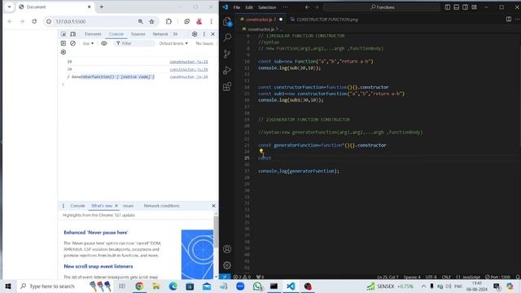Toggle the VS Code secondary side bar
Viewport: 521px width, 293px height.
pos(465,7)
